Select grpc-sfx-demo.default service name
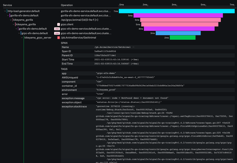The height and width of the screenshot is (163, 237). pyautogui.click(x=35, y=33)
